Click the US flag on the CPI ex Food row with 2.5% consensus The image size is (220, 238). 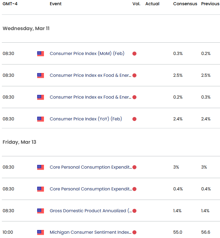click(x=41, y=76)
